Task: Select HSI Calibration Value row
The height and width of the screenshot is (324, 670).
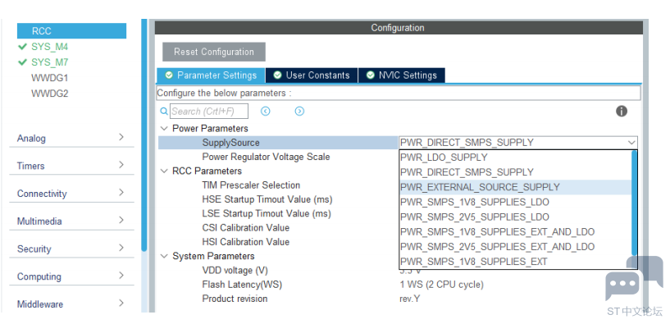Action: pyautogui.click(x=246, y=241)
